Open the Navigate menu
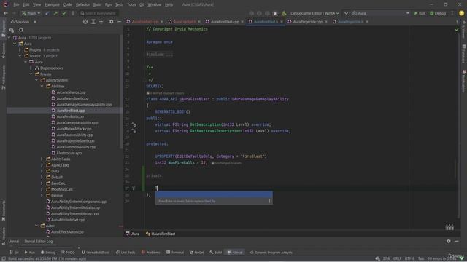 tap(52, 5)
